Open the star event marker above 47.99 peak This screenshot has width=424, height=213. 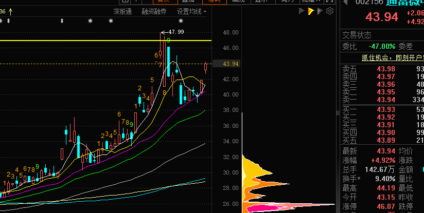[x=181, y=21]
